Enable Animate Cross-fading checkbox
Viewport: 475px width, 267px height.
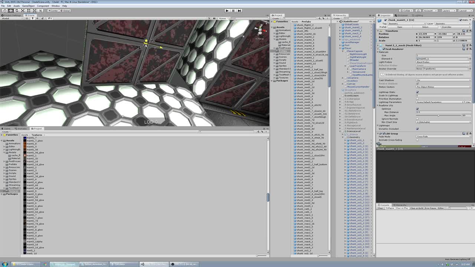pyautogui.click(x=417, y=140)
